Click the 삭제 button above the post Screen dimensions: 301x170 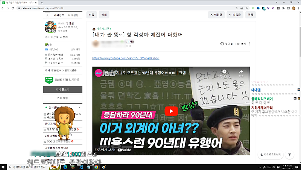pyautogui.click(x=104, y=15)
